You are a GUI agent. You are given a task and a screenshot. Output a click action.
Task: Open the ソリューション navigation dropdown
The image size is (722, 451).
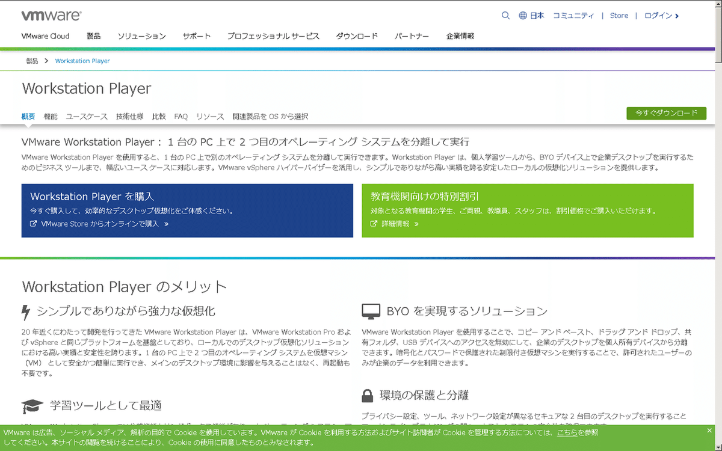142,36
